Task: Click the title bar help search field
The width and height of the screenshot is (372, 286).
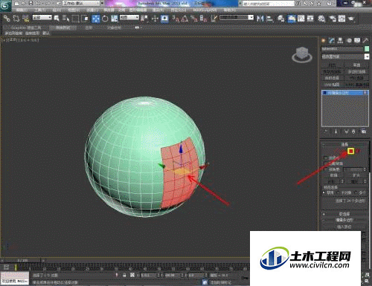Action: (269, 4)
